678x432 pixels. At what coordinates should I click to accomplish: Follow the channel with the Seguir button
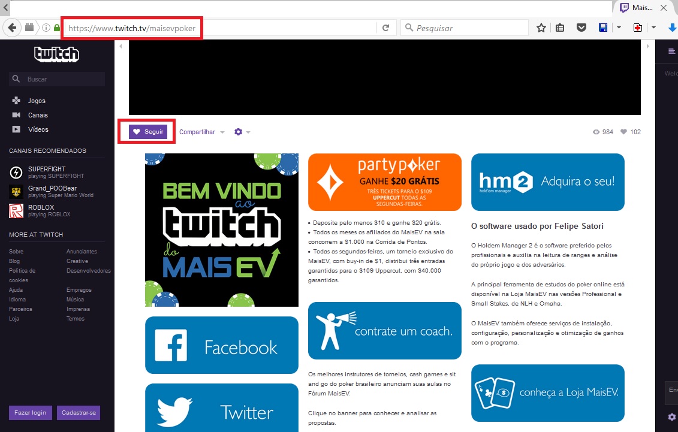click(x=148, y=132)
